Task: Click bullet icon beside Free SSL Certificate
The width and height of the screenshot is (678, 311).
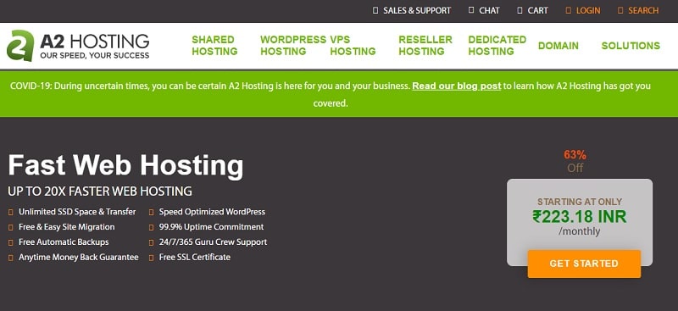Action: coord(152,258)
